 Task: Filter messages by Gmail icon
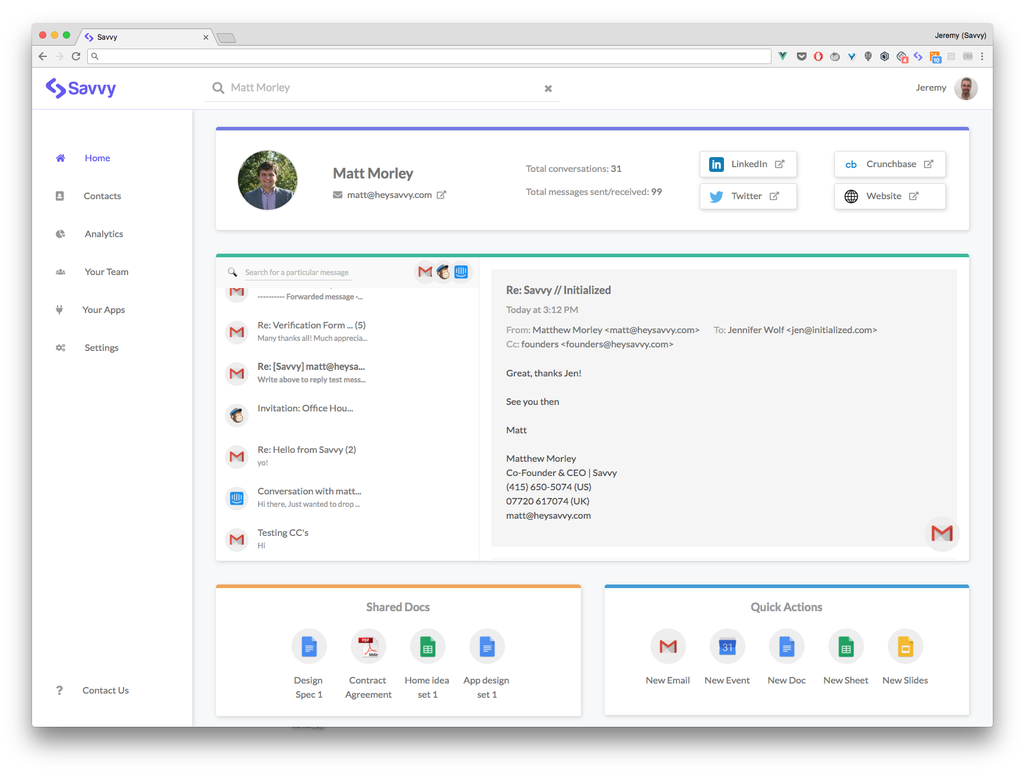pyautogui.click(x=425, y=272)
